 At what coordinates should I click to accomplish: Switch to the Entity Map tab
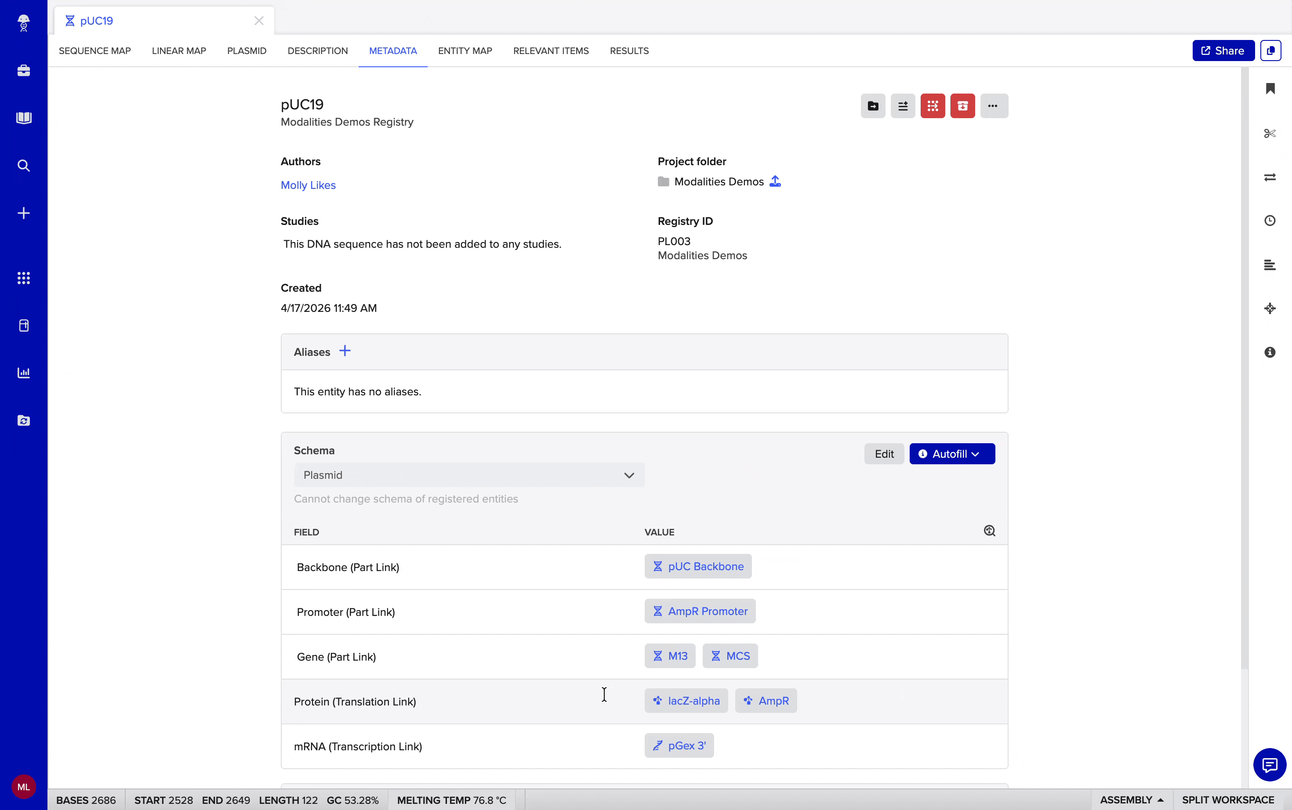[465, 51]
